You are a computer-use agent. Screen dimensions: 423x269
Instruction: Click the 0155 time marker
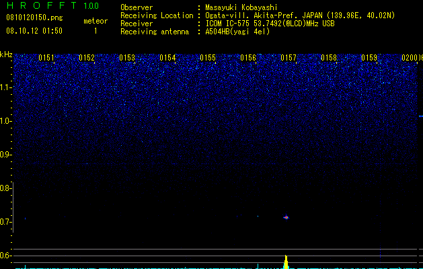click(208, 58)
